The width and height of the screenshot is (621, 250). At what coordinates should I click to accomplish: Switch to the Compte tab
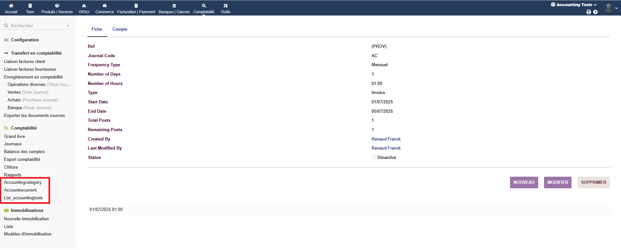(x=120, y=29)
